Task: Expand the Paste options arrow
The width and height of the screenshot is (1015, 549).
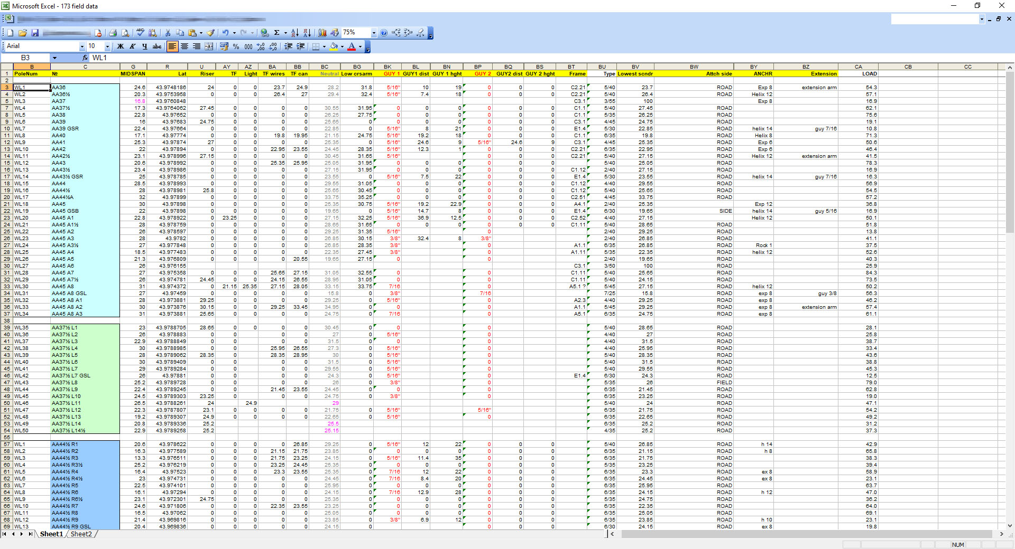Action: (x=201, y=33)
